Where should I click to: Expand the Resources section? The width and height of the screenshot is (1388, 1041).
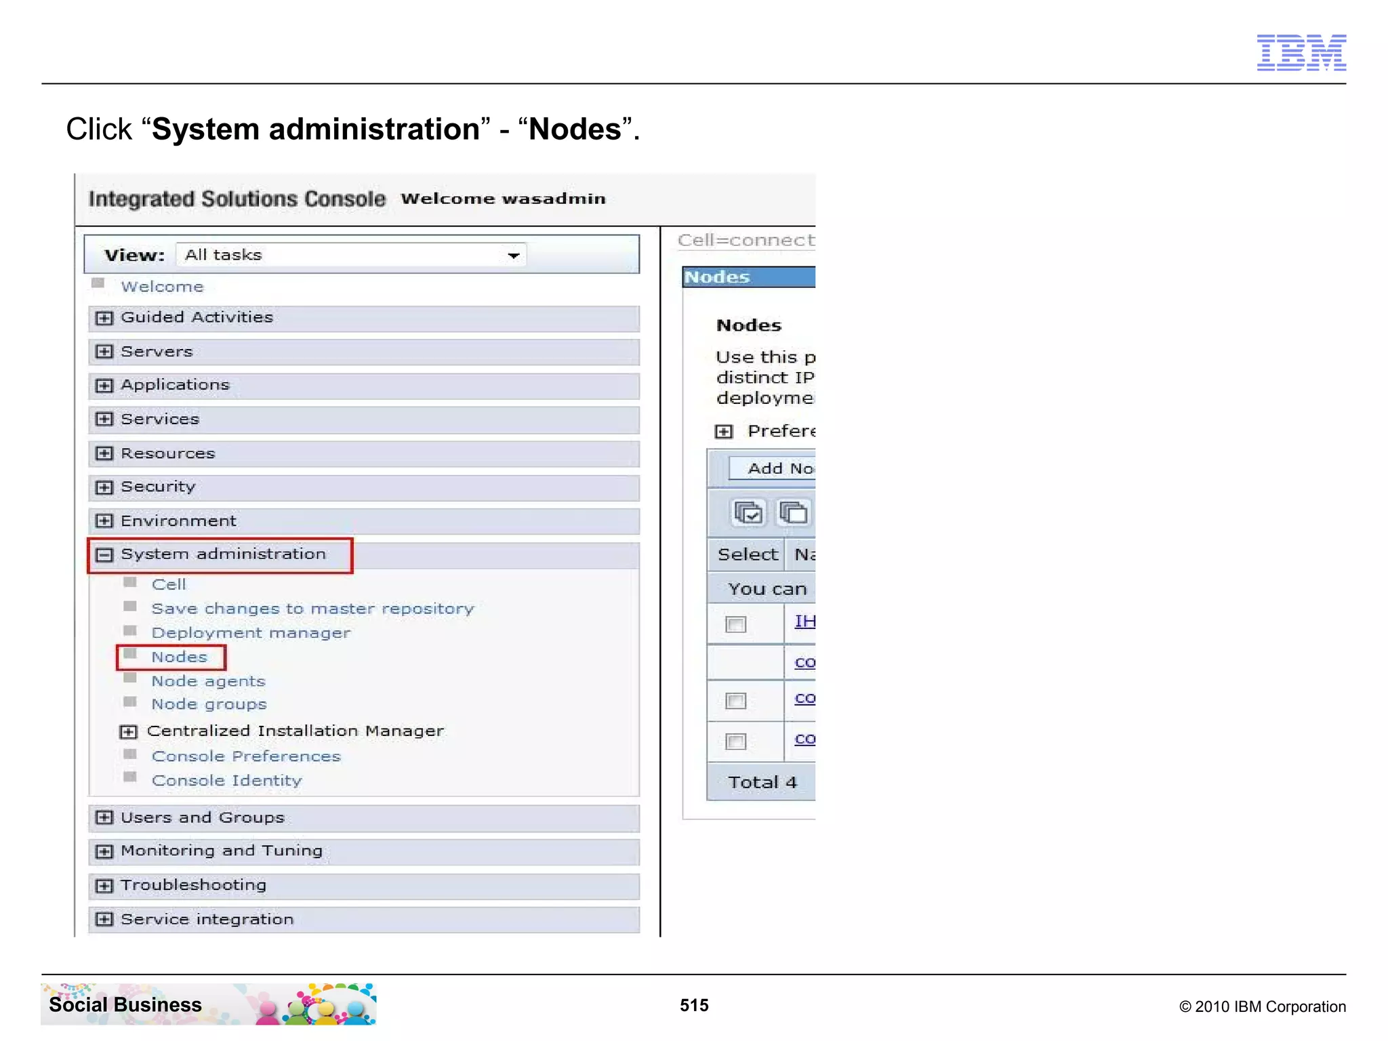(104, 453)
